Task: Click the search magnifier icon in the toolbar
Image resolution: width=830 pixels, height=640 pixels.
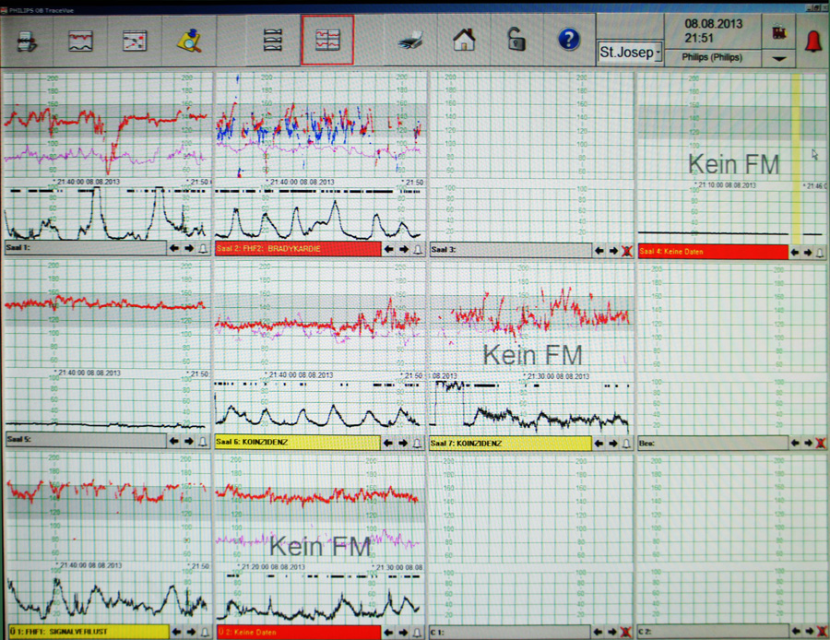Action: click(x=189, y=40)
